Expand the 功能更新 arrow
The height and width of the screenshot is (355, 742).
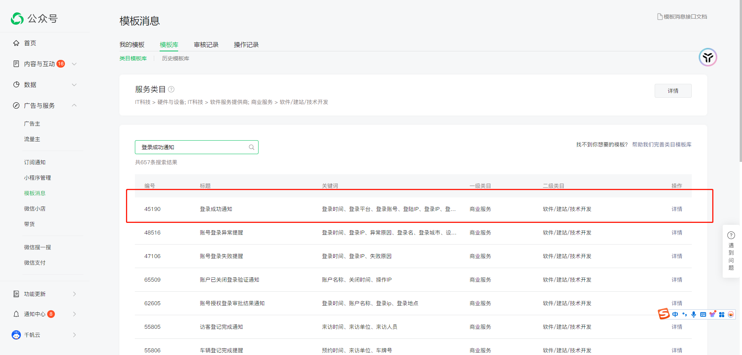[74, 294]
